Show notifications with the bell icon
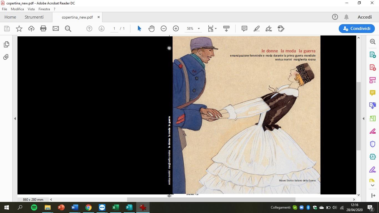The height and width of the screenshot is (213, 379). 346,17
